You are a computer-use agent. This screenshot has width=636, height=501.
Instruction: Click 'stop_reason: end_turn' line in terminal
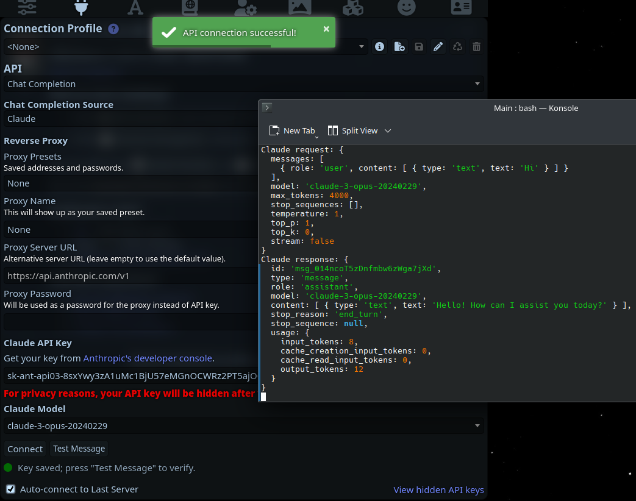coord(329,314)
